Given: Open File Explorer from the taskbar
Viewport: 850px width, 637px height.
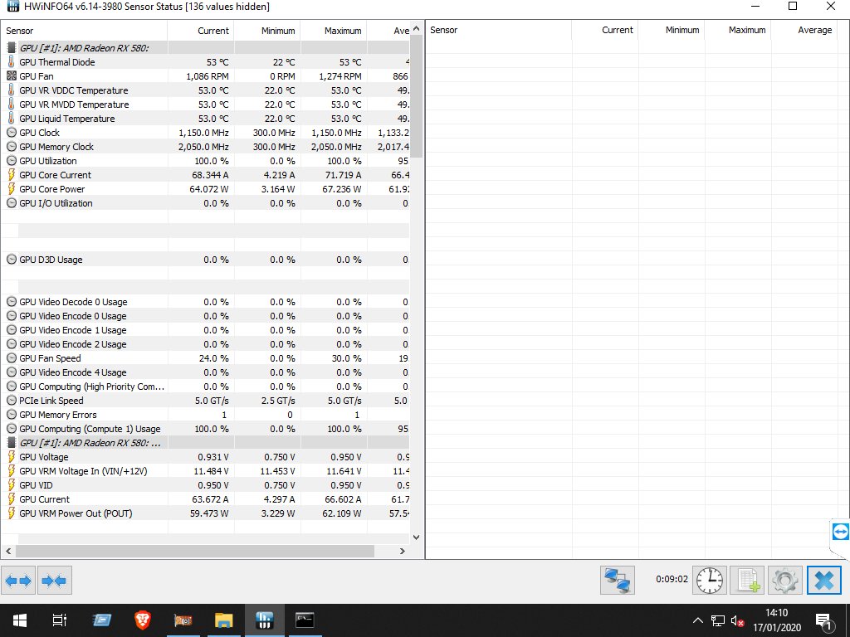Looking at the screenshot, I should (x=223, y=620).
